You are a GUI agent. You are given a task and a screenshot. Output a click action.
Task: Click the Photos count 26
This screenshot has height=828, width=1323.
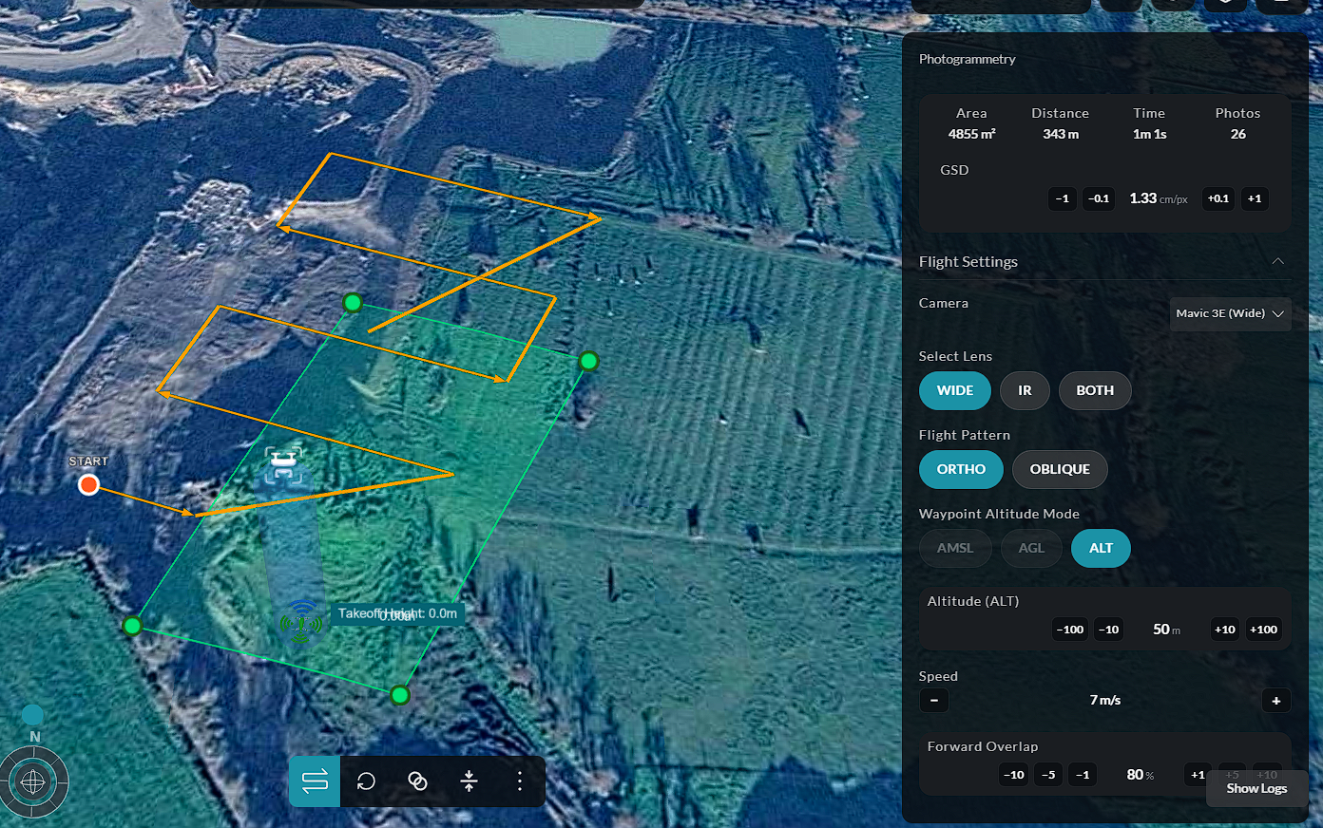tap(1237, 134)
